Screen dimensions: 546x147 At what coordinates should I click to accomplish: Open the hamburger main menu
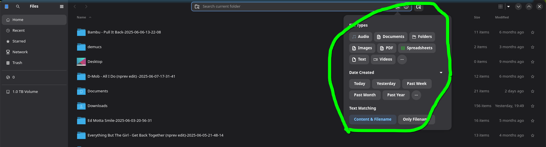coord(61,7)
